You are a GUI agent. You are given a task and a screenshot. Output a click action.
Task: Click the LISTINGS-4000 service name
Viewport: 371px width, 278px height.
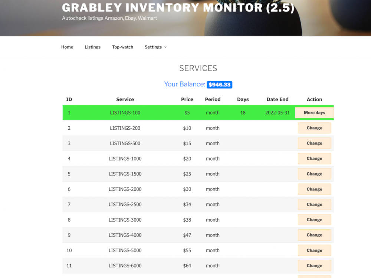(125, 235)
